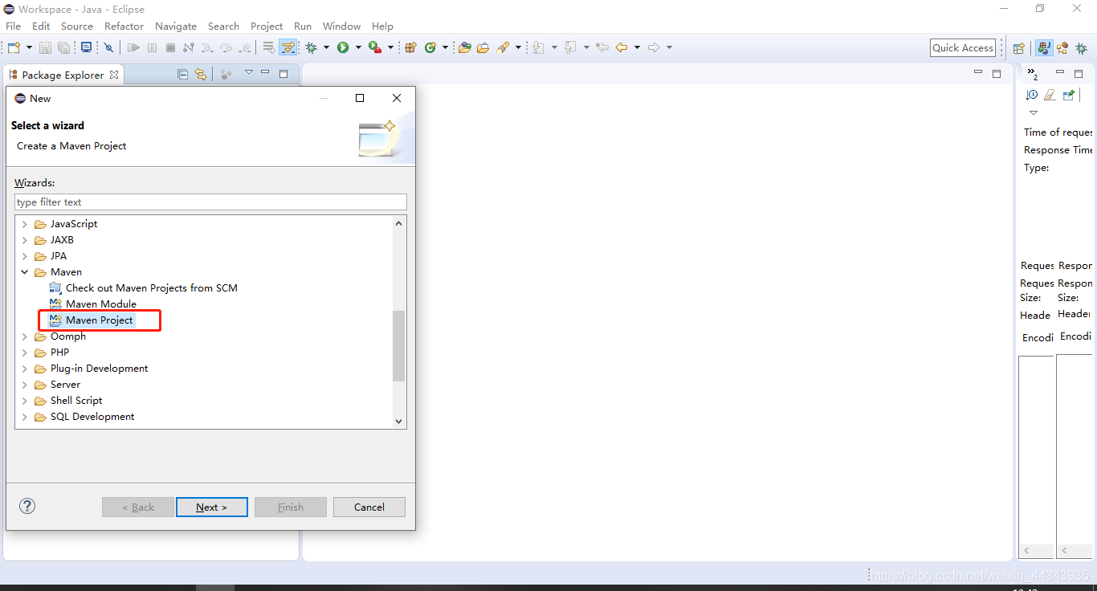Click the Open Type icon
Viewport: 1097px width, 591px height.
[x=464, y=48]
